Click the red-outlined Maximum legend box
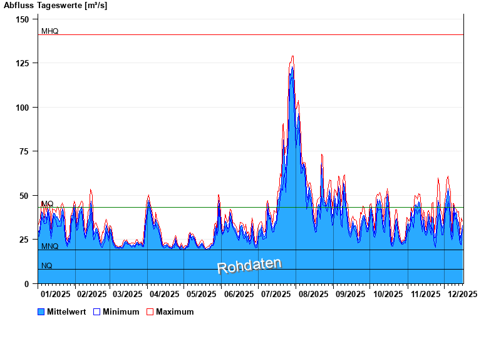This screenshot has width=501, height=344. pos(150,311)
